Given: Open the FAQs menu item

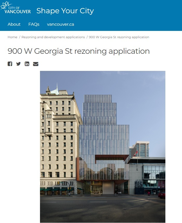Looking at the screenshot, I should [34, 24].
